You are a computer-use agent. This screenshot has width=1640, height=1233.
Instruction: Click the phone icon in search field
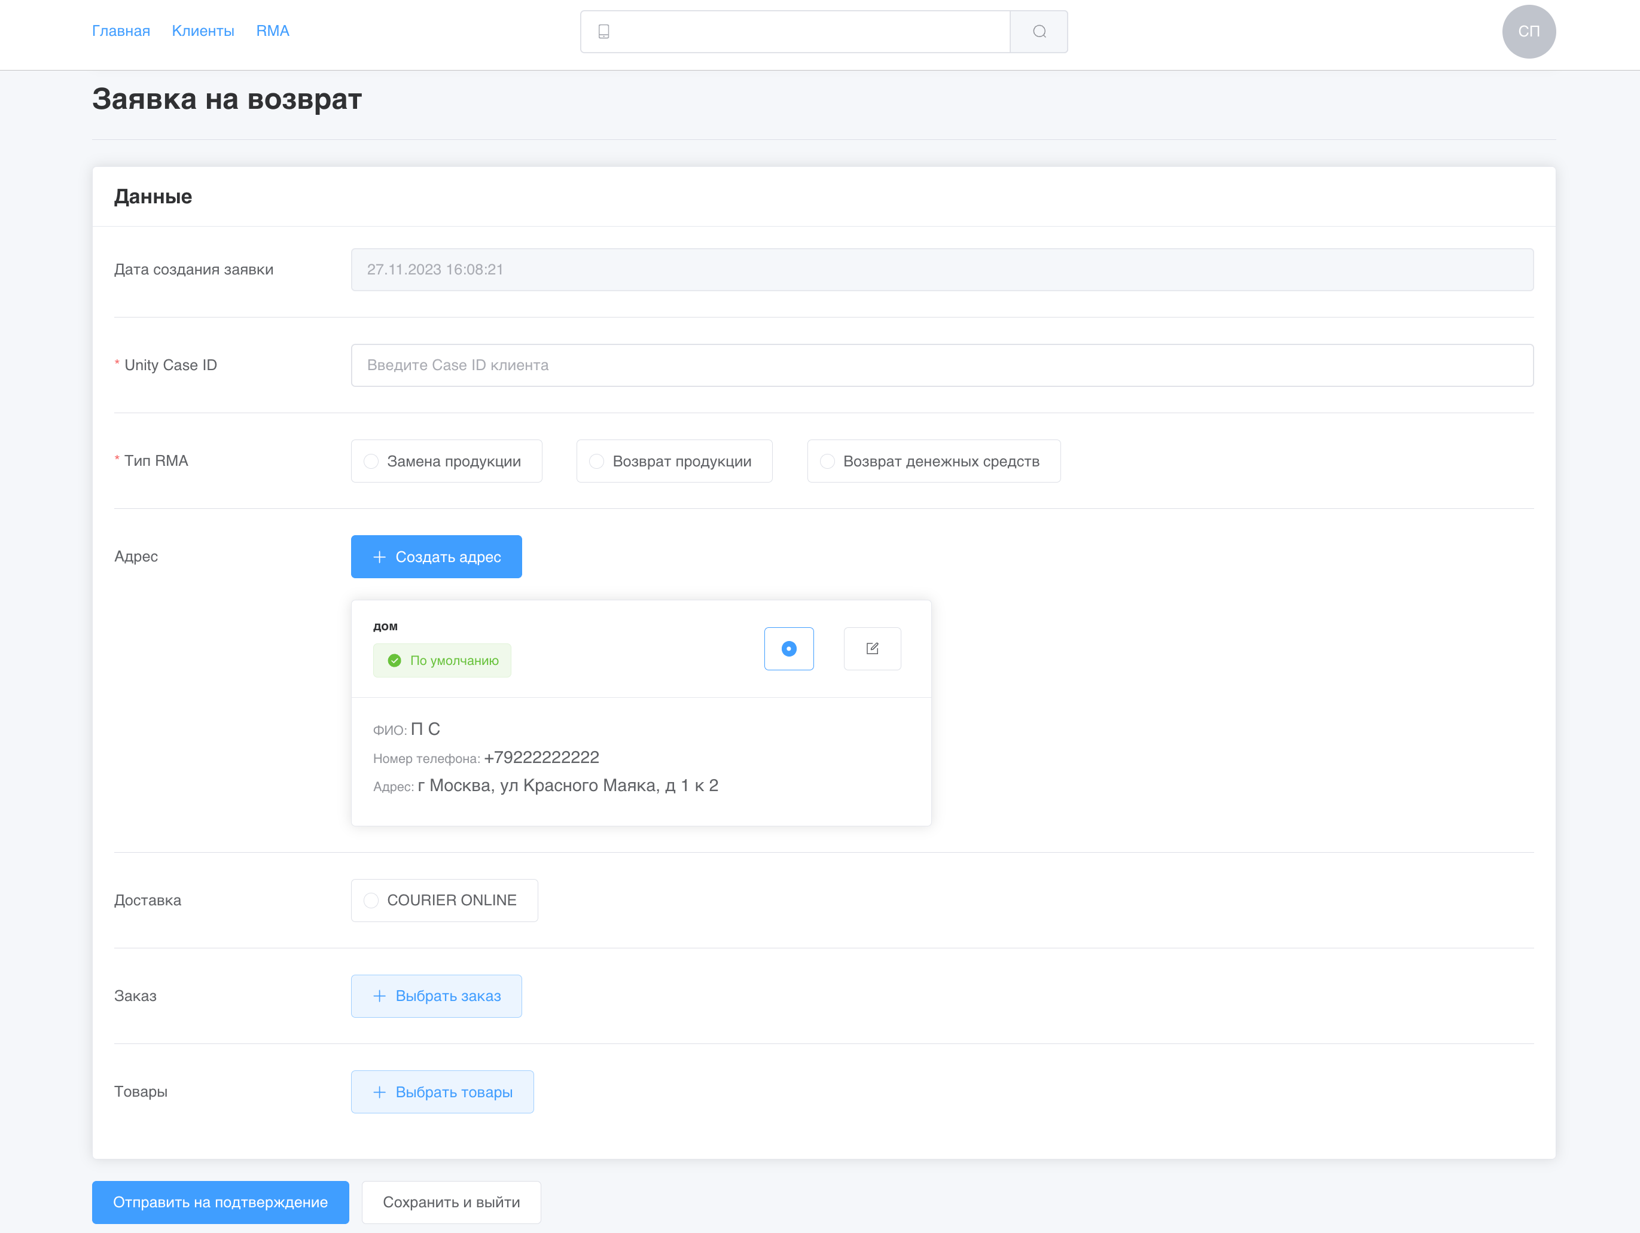pyautogui.click(x=603, y=31)
